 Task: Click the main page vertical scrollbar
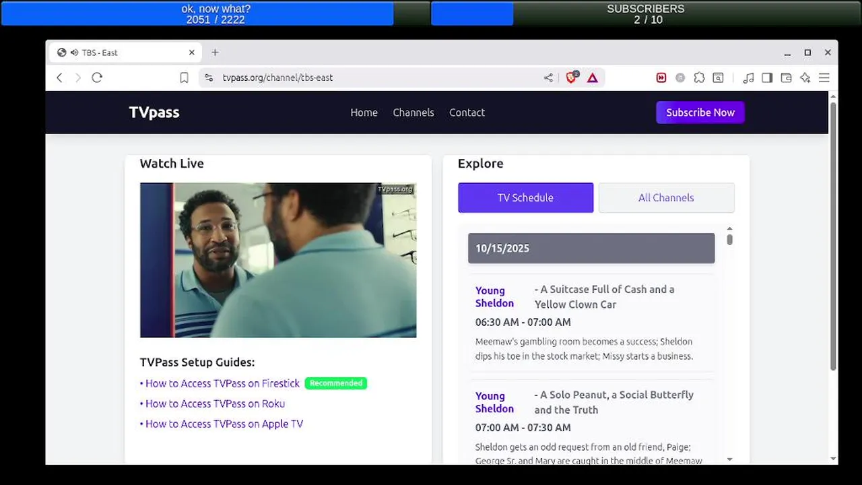(x=833, y=236)
